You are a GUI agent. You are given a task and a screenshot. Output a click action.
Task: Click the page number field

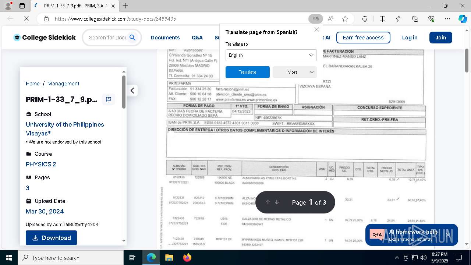tap(311, 202)
